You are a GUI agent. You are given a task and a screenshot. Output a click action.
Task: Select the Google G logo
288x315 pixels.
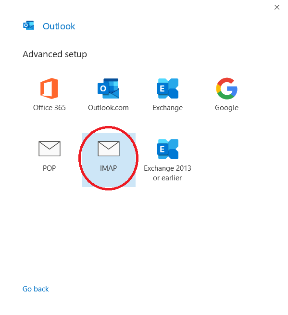[227, 88]
